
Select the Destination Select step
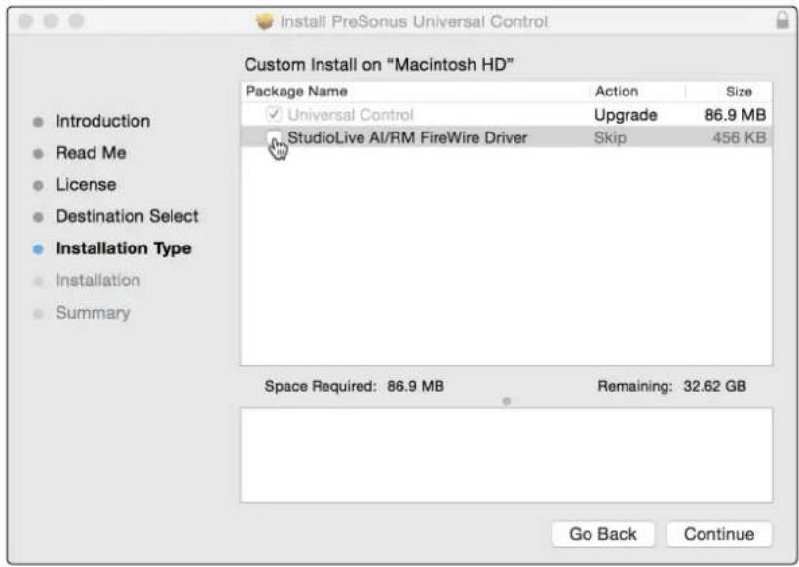pos(127,216)
